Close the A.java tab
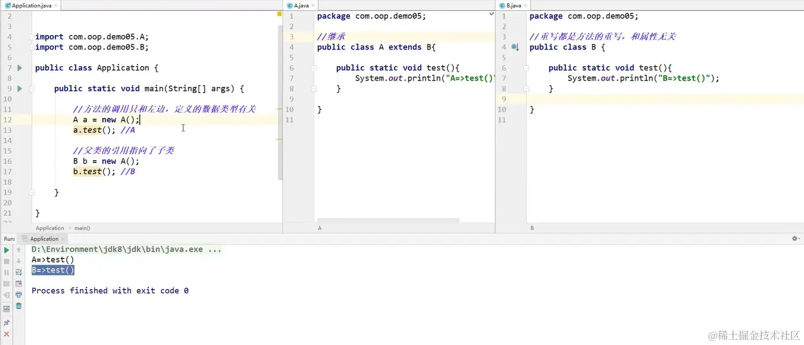Screen dimensions: 804x345 point(314,5)
